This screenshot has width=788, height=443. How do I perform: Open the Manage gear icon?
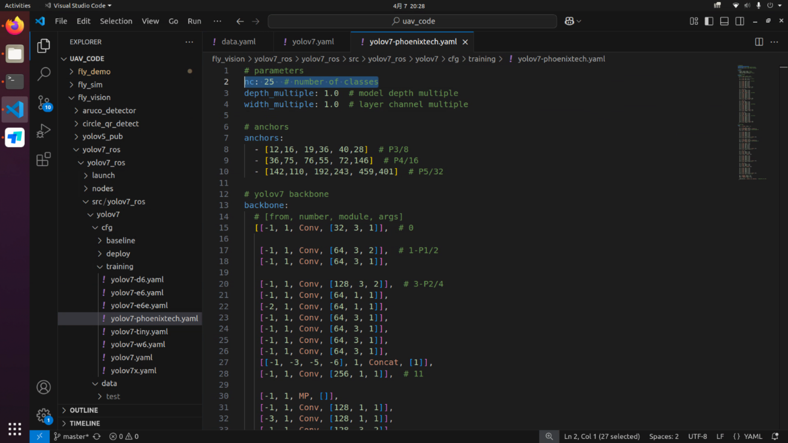pos(44,416)
